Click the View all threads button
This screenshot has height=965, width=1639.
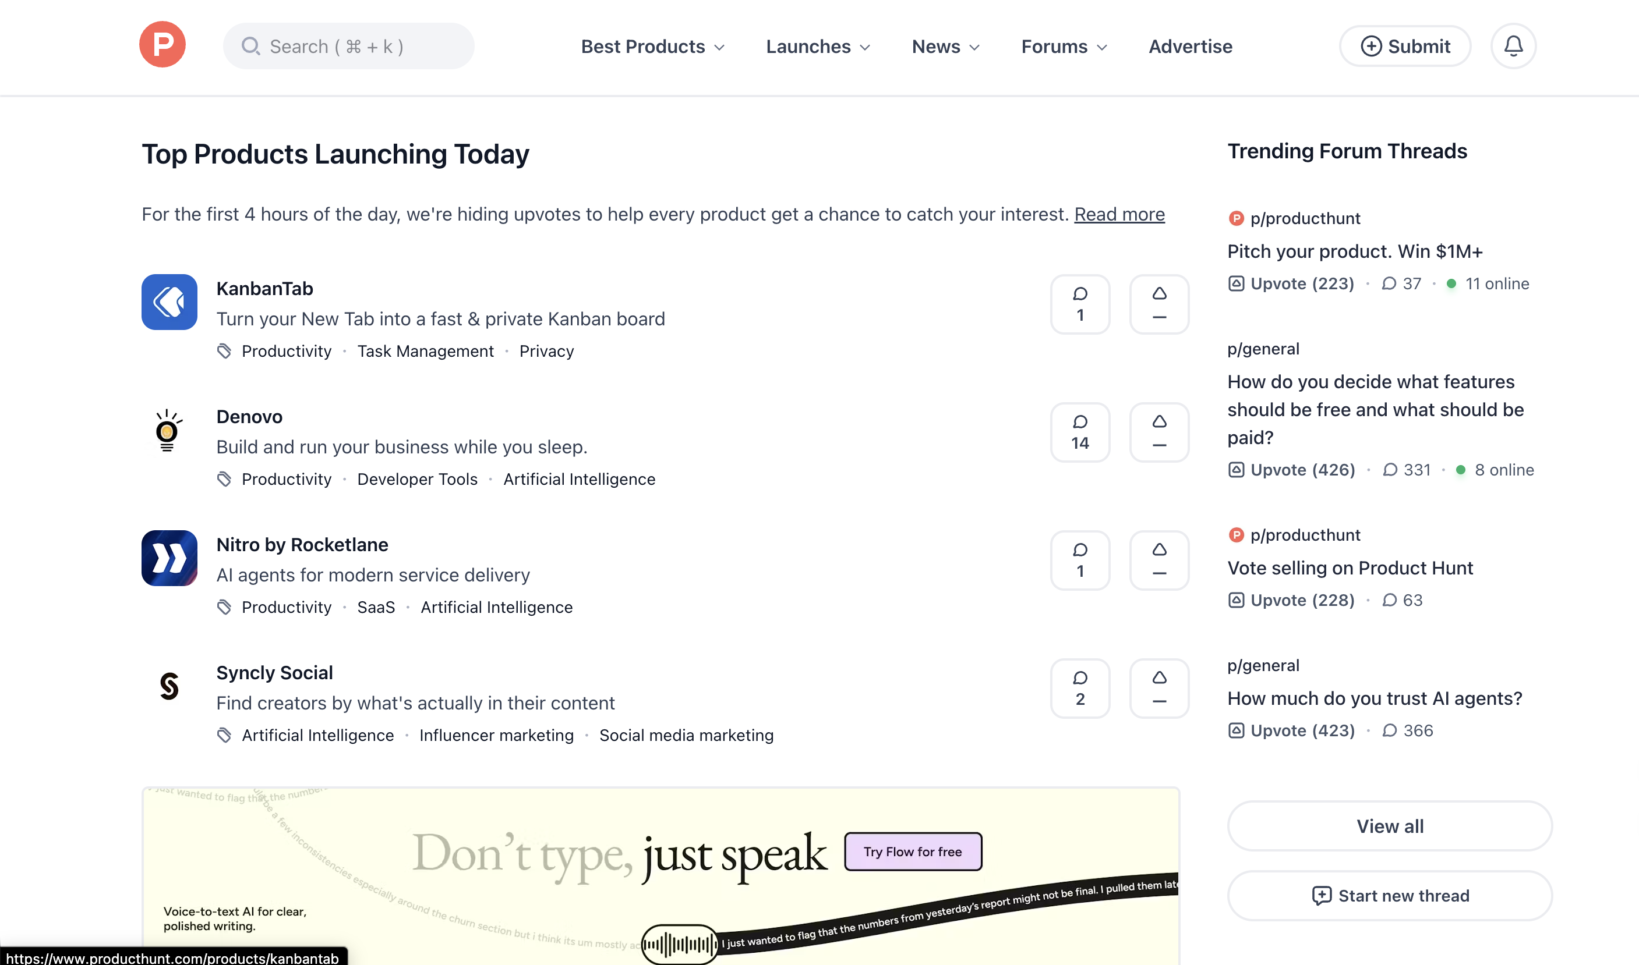[1390, 826]
